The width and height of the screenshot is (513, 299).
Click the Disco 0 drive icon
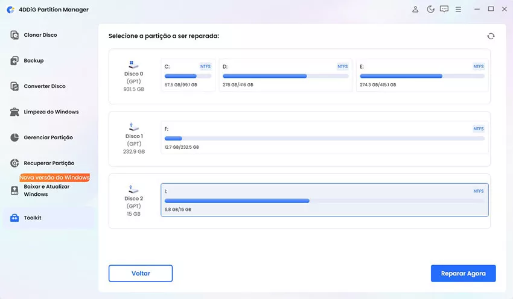[x=133, y=65]
